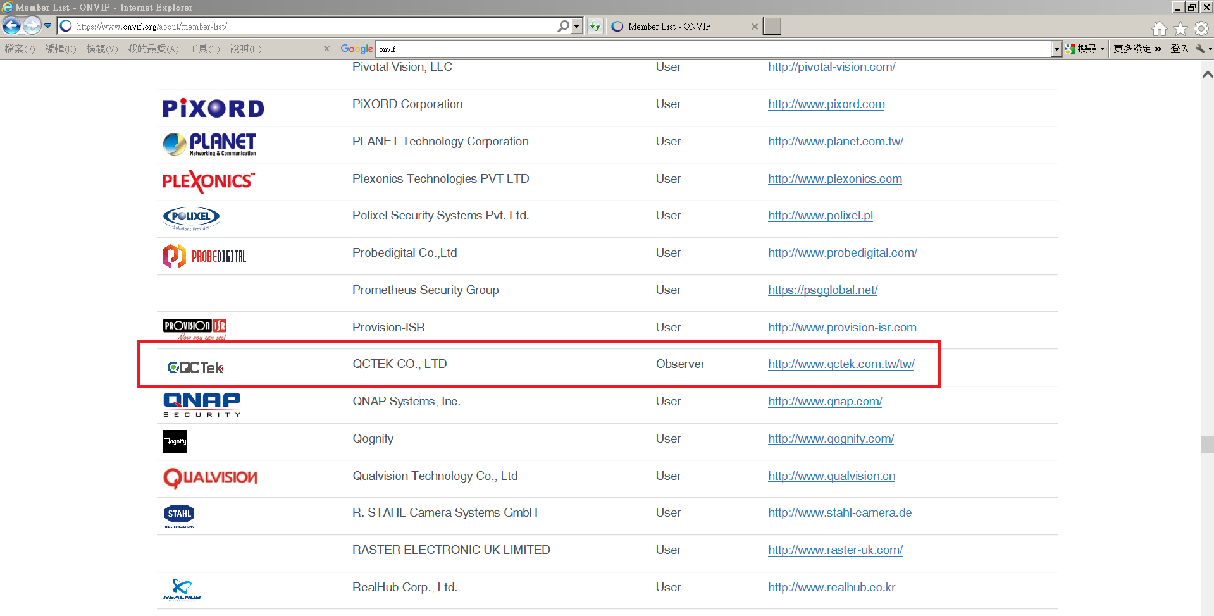
Task: Open a new blank tab
Action: tap(772, 27)
